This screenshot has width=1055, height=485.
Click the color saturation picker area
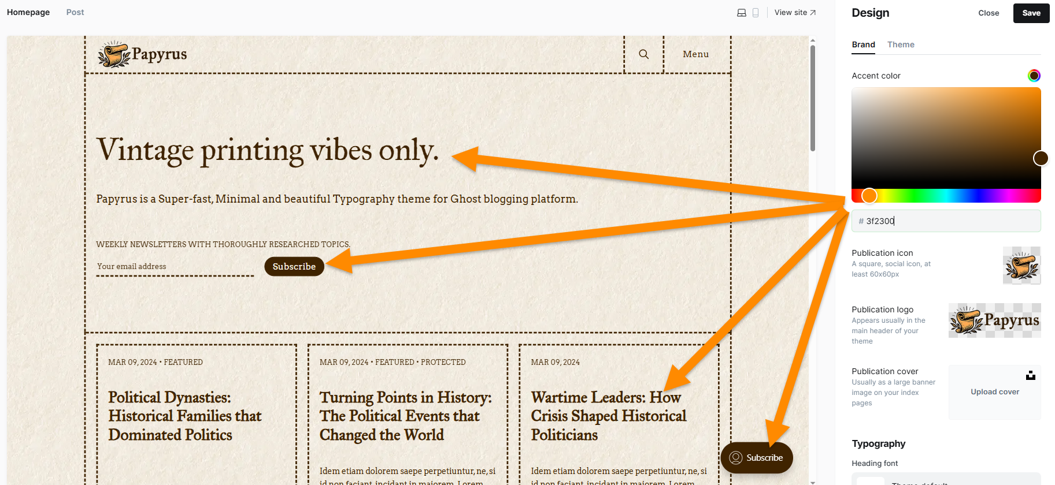click(946, 137)
